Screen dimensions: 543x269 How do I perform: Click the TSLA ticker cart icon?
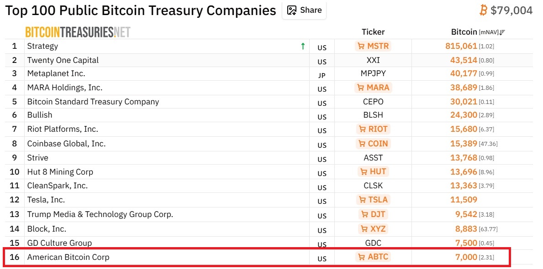pos(362,200)
